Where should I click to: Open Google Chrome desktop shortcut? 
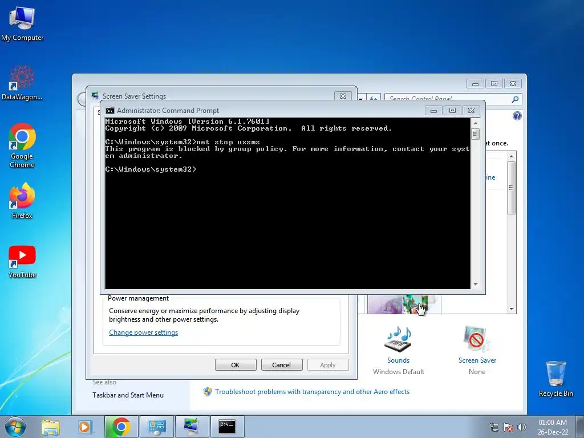[x=22, y=145]
